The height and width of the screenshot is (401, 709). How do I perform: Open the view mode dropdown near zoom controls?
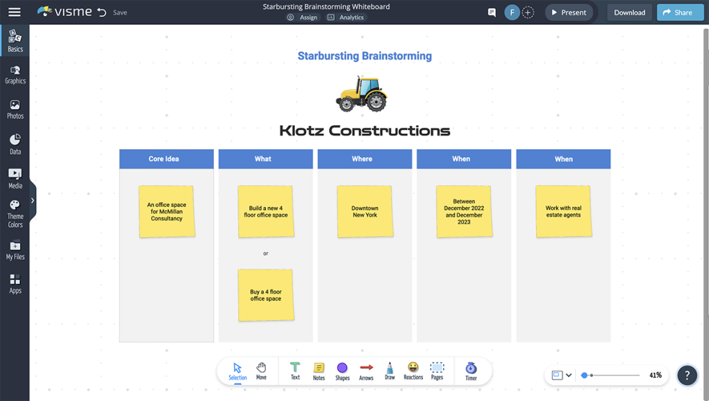pos(561,375)
